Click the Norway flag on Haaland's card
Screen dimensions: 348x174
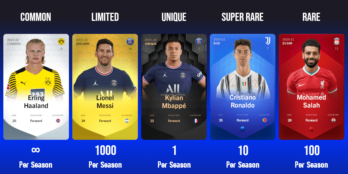click(x=58, y=121)
